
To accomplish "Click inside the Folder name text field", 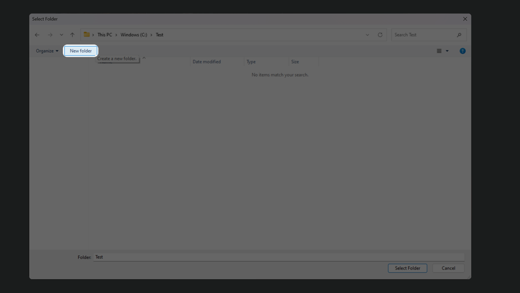I will coord(276,257).
